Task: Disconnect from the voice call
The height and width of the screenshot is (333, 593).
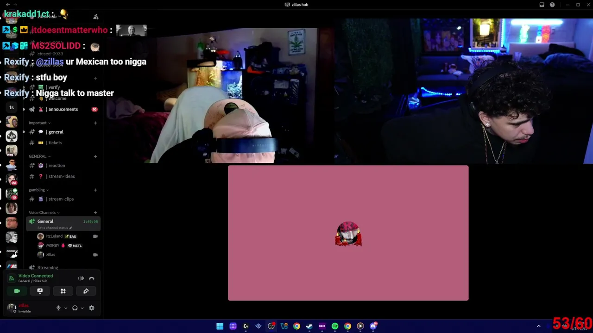Action: coord(92,278)
